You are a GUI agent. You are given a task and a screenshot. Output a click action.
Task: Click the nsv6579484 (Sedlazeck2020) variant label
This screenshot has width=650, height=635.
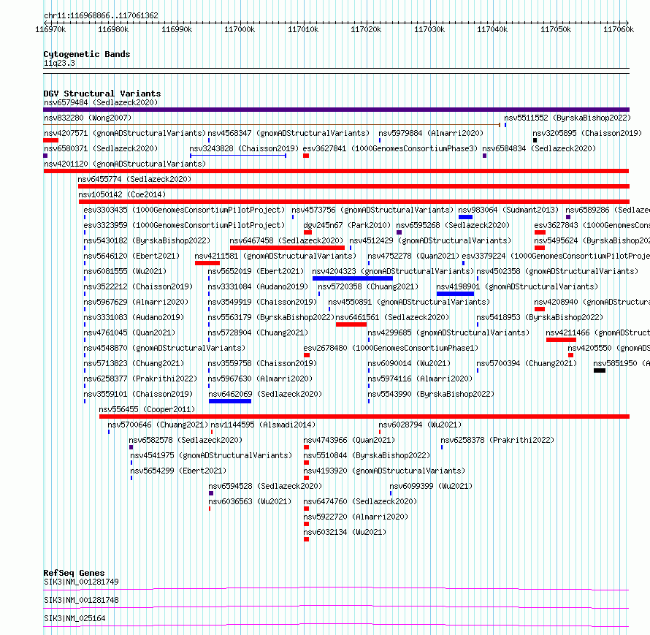click(x=101, y=102)
